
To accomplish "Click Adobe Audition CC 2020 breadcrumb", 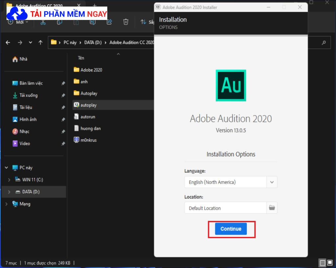I will pyautogui.click(x=132, y=42).
